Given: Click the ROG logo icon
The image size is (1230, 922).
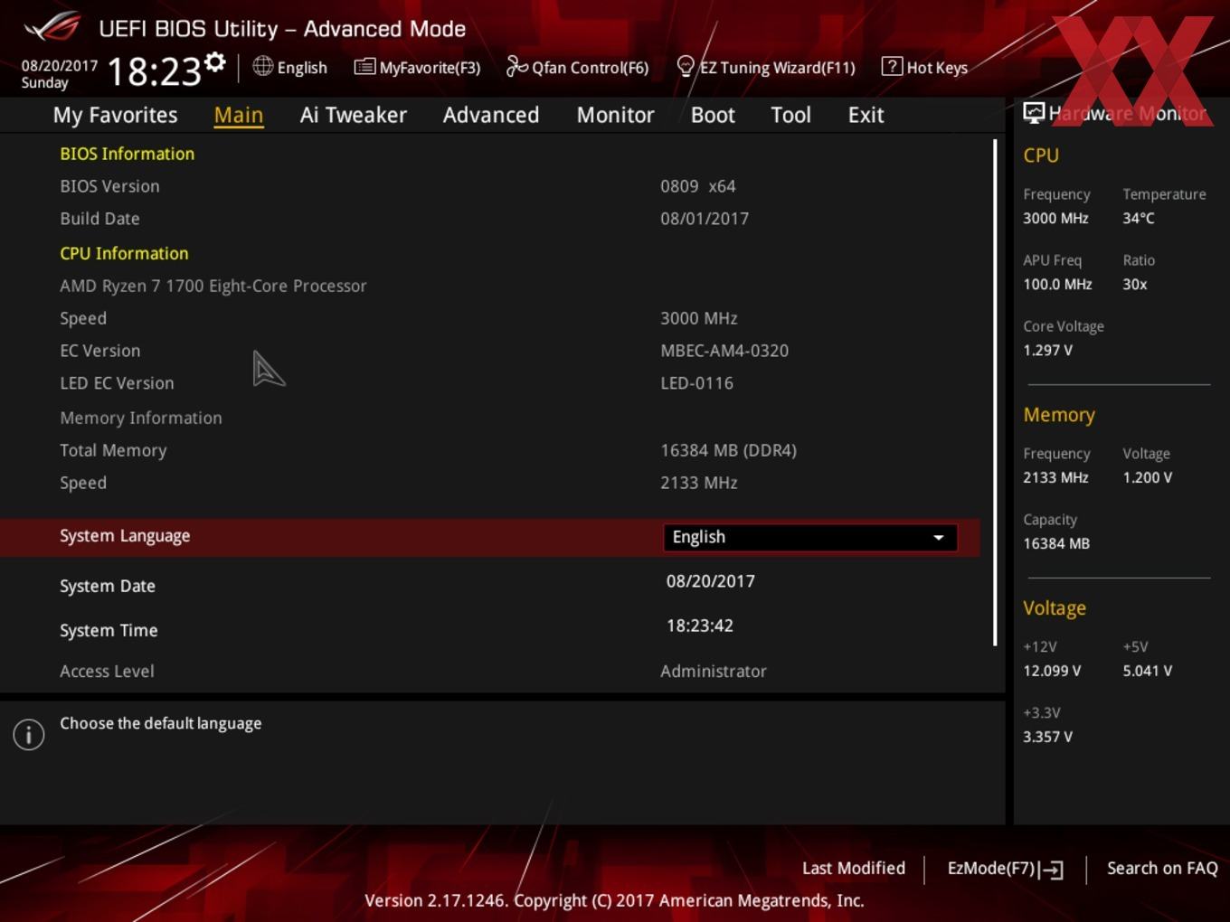Looking at the screenshot, I should pyautogui.click(x=52, y=27).
